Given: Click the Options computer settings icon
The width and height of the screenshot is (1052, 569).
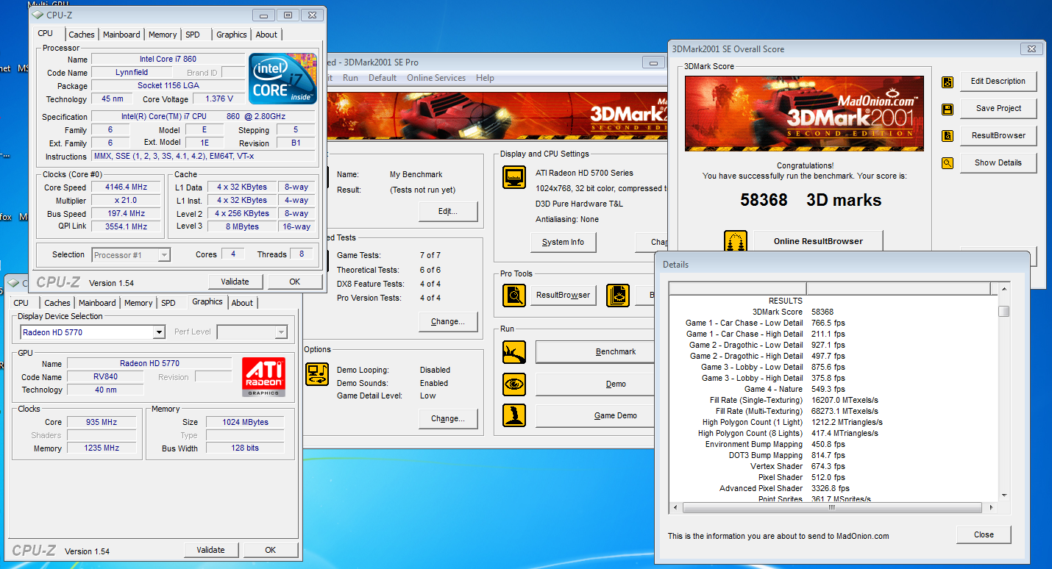Looking at the screenshot, I should click(317, 374).
